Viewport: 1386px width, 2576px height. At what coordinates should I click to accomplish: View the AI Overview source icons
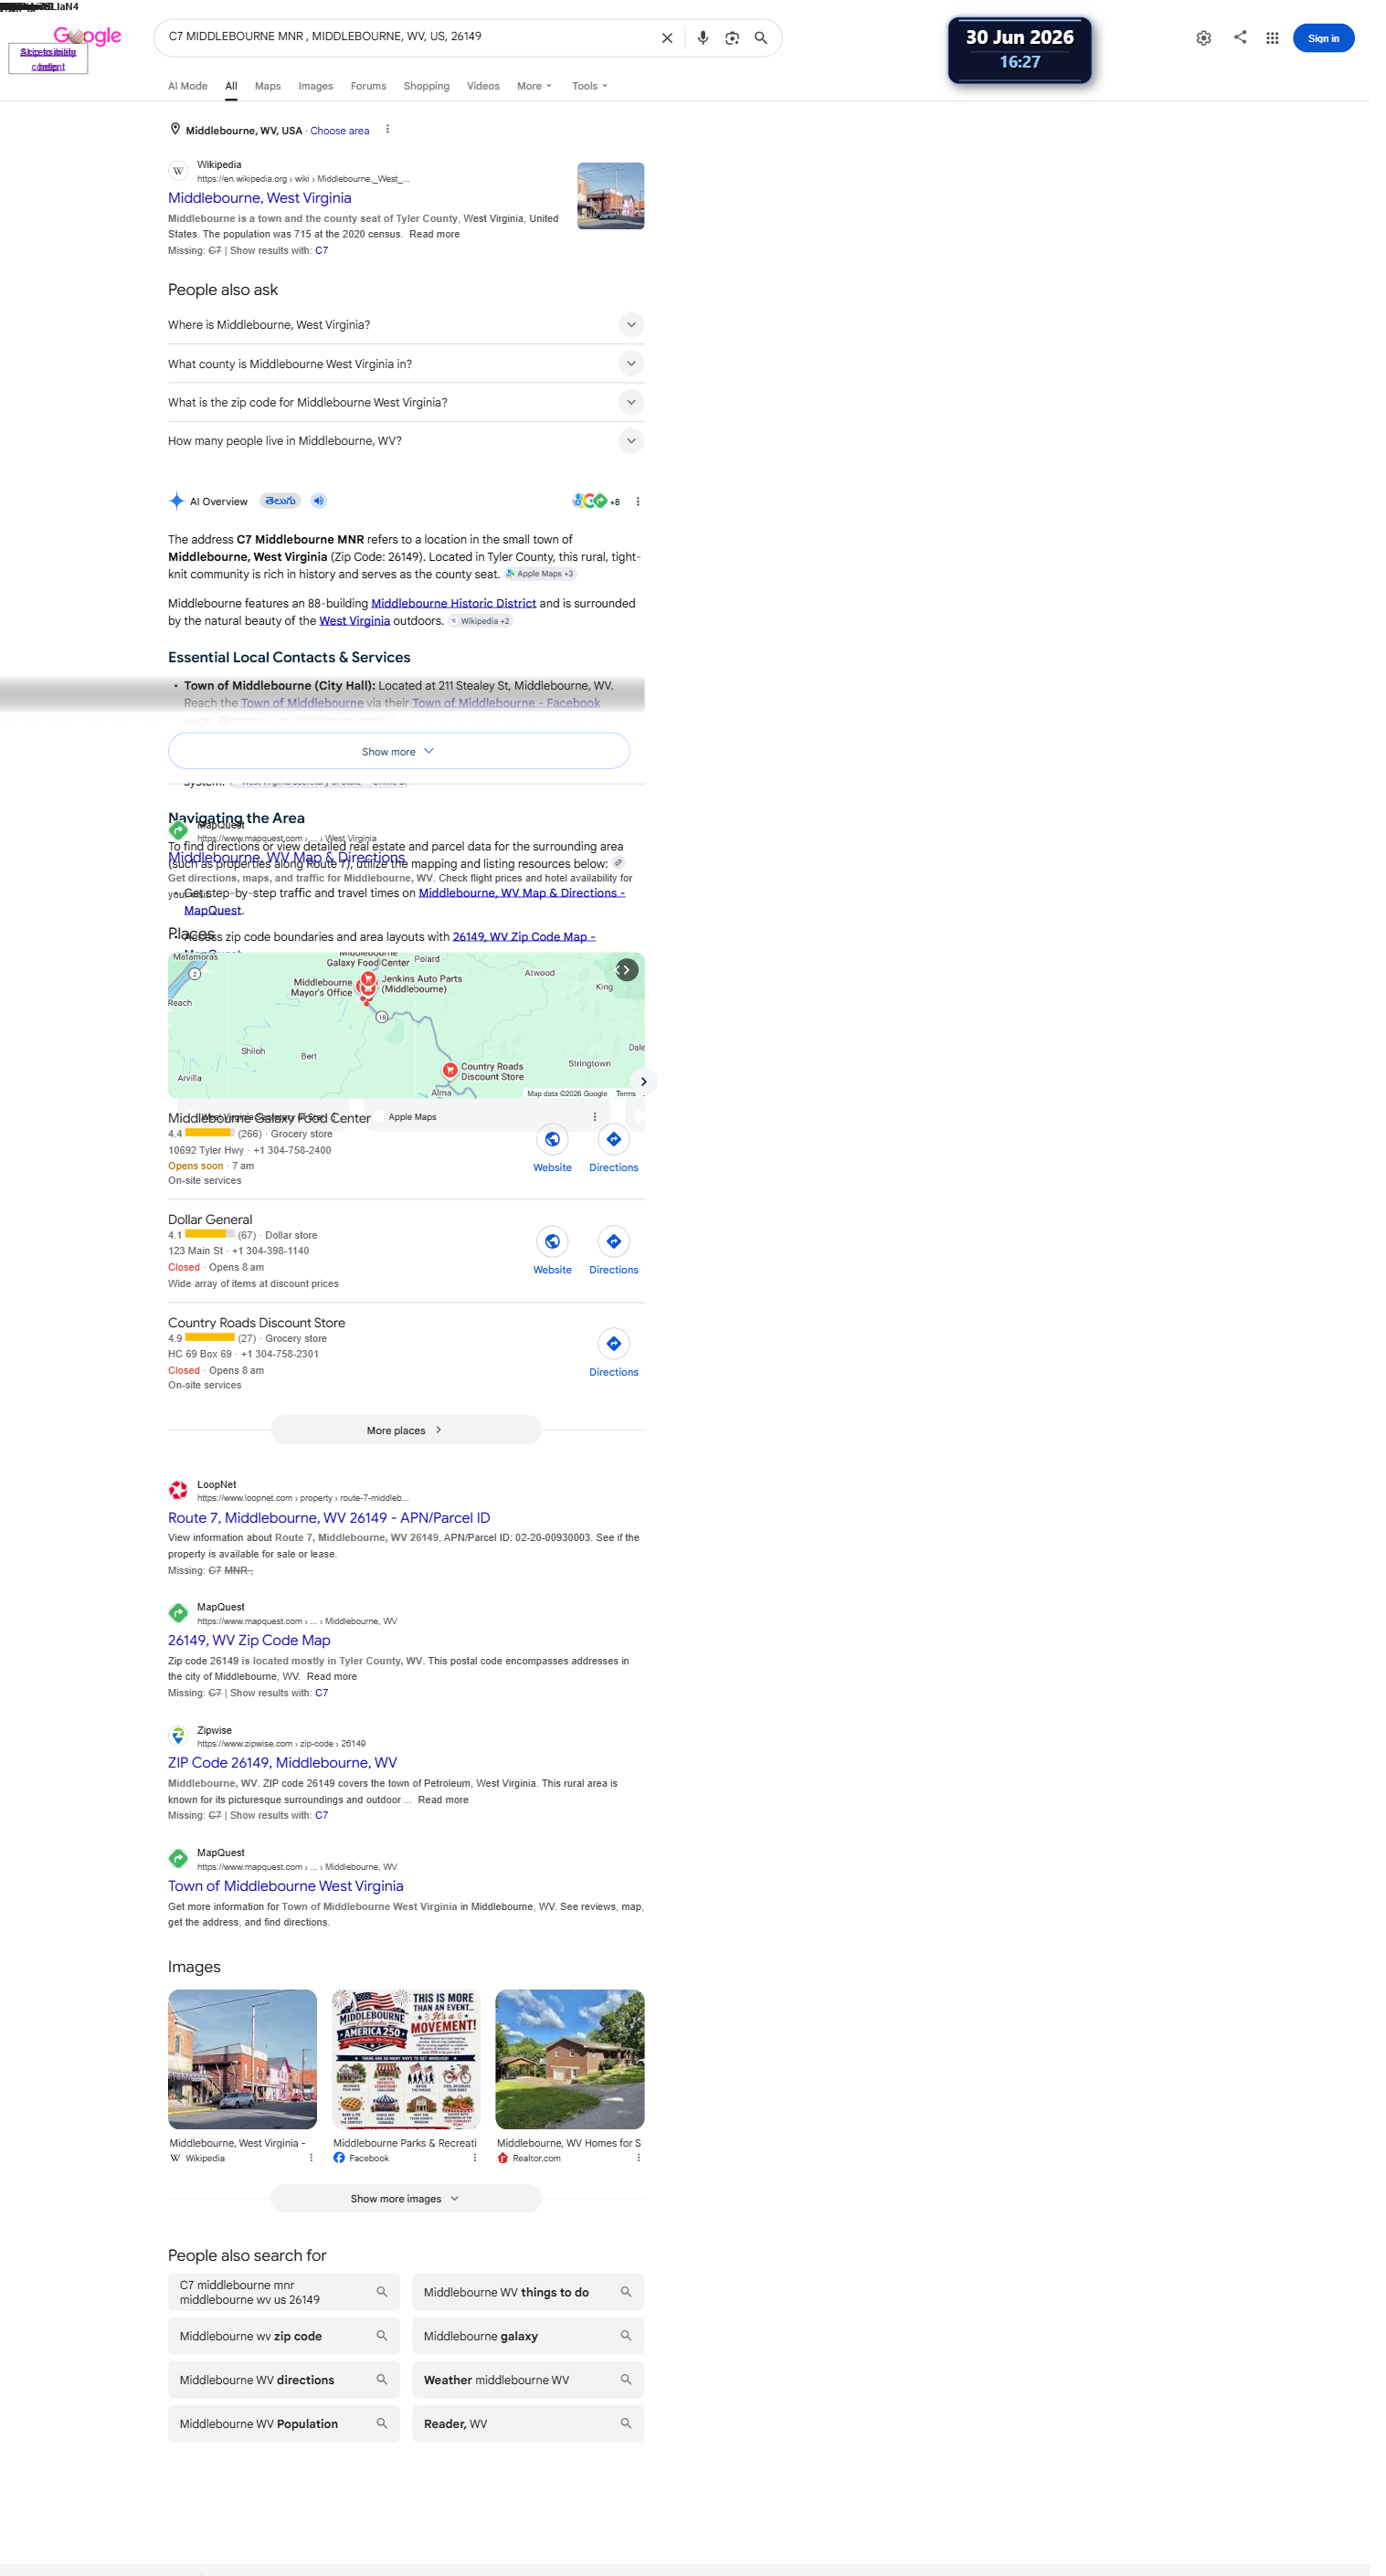pyautogui.click(x=595, y=501)
